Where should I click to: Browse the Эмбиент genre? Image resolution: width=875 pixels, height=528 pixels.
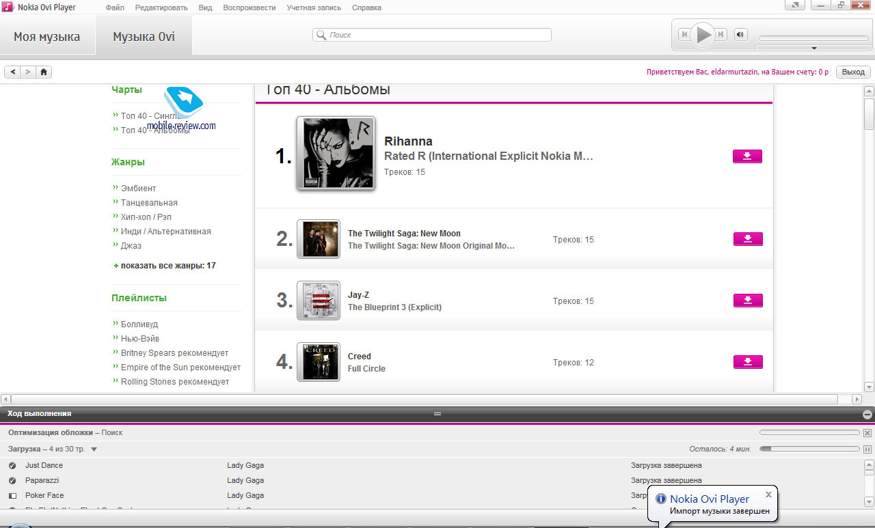(138, 189)
